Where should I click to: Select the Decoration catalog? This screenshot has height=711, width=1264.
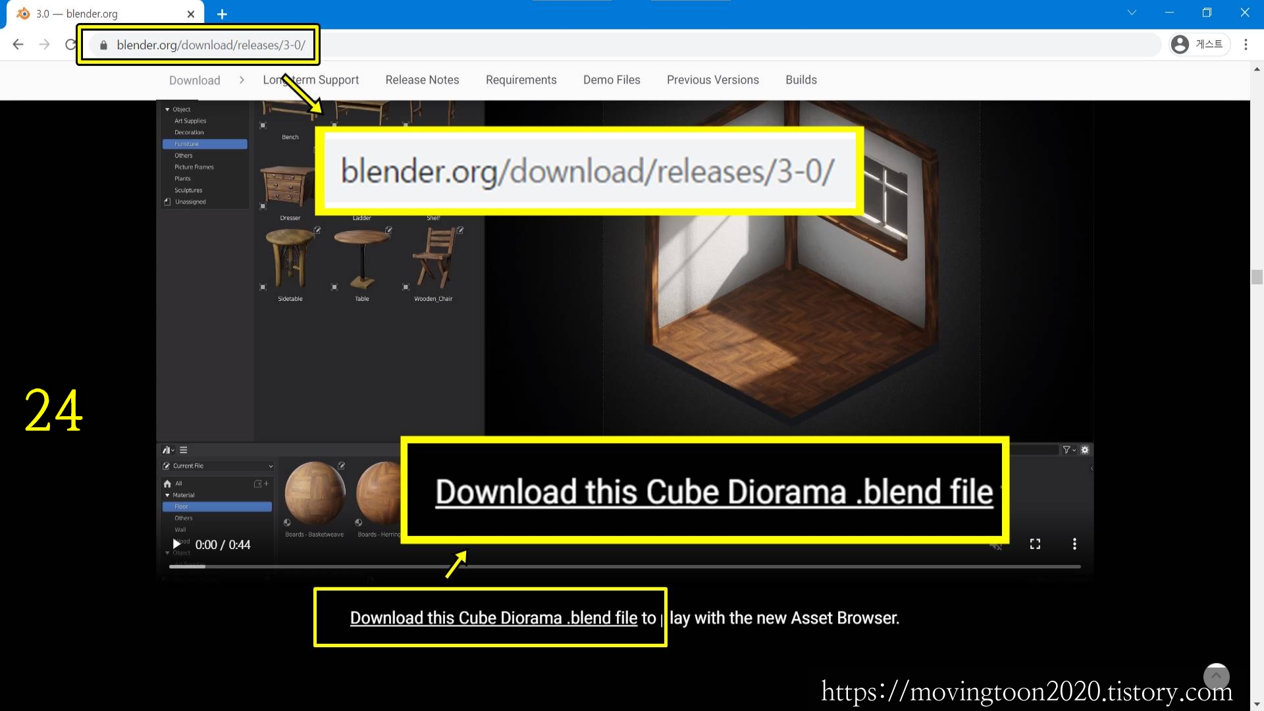point(189,132)
